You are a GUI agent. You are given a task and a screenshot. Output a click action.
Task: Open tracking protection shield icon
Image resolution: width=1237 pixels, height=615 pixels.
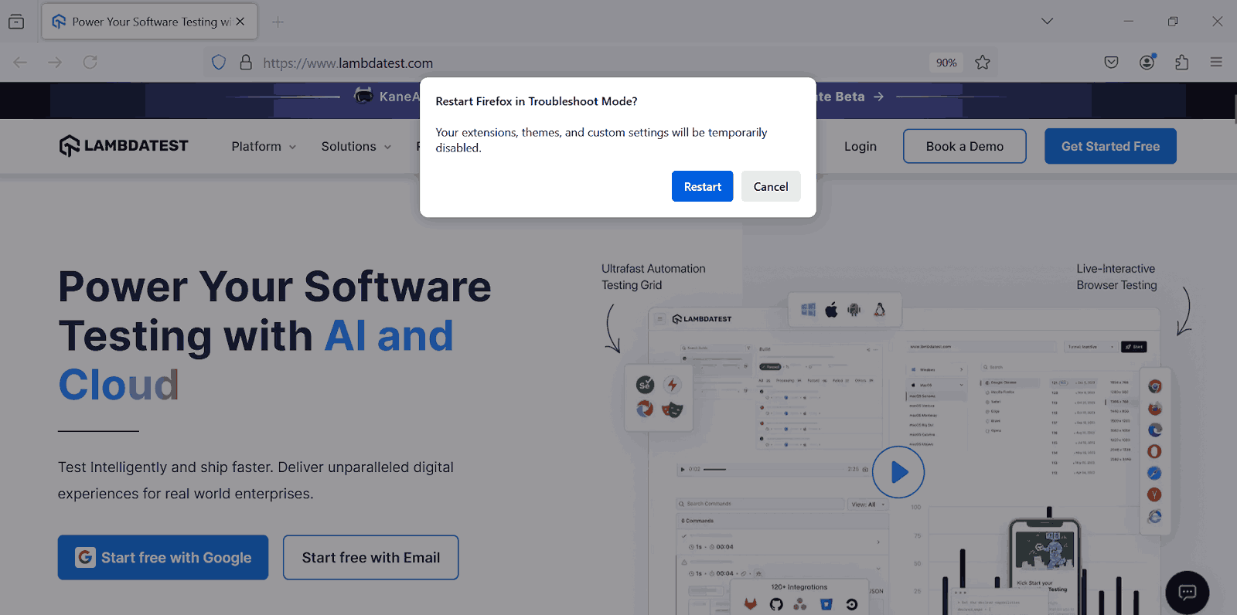click(x=219, y=63)
